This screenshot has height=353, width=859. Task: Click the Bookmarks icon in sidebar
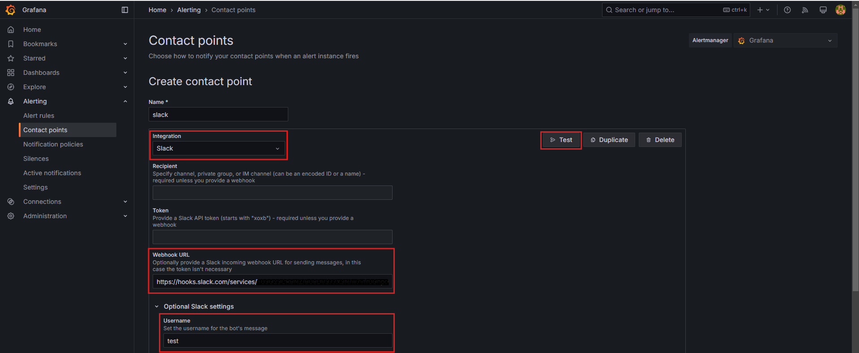11,44
